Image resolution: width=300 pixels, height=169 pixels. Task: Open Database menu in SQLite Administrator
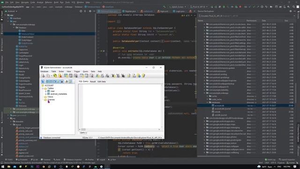(44, 71)
